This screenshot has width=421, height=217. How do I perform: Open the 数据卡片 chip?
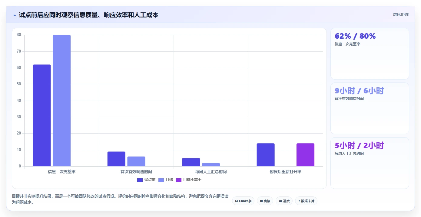pos(306,201)
